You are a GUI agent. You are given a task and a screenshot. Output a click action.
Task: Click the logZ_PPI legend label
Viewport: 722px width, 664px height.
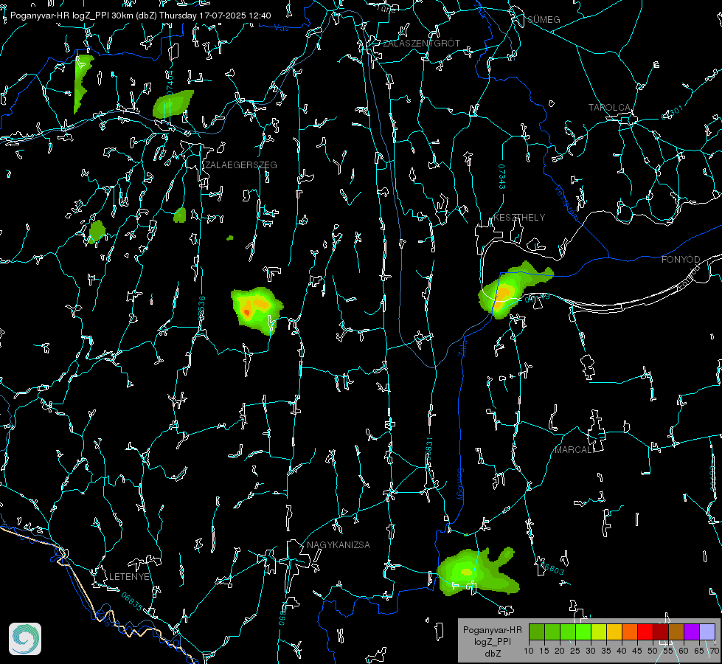492,642
